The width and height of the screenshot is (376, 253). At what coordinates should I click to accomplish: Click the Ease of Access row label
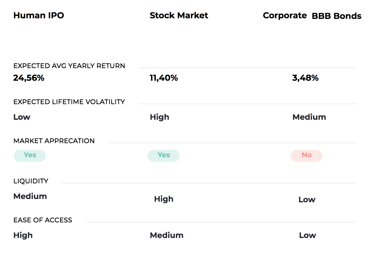(x=43, y=220)
